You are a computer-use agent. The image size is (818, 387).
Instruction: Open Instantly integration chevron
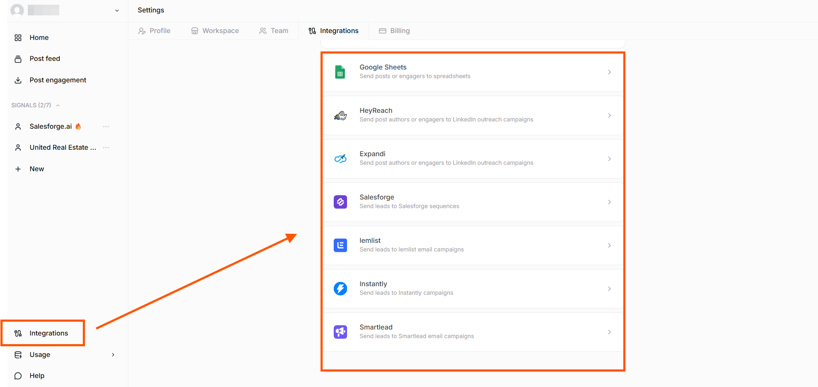pyautogui.click(x=609, y=289)
